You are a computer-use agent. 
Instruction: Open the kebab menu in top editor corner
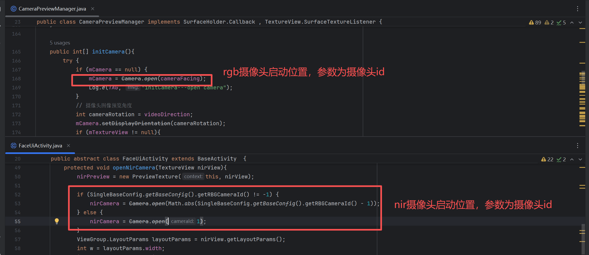(x=578, y=9)
